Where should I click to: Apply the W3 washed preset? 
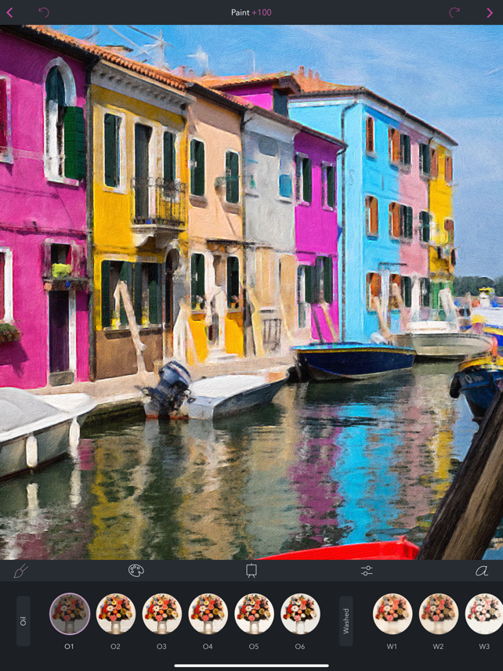point(484,613)
